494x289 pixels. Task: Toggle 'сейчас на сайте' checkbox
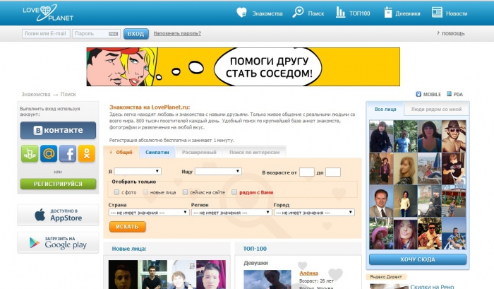tap(185, 192)
